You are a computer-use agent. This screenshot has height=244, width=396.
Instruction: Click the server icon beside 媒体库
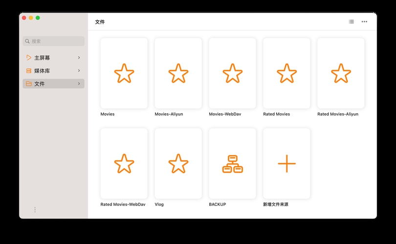pyautogui.click(x=29, y=71)
